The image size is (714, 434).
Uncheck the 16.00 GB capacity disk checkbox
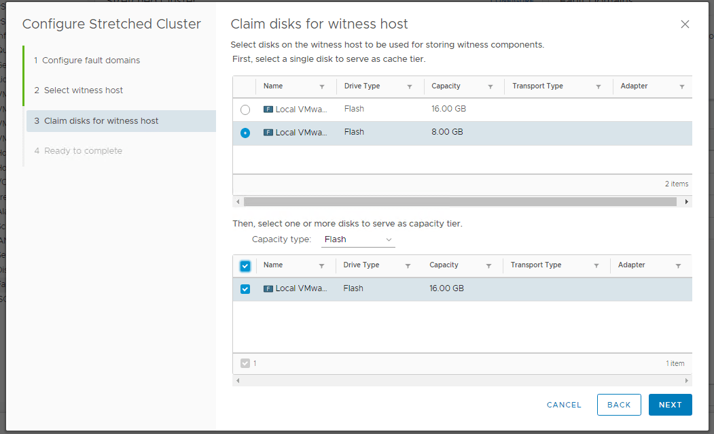tap(245, 289)
